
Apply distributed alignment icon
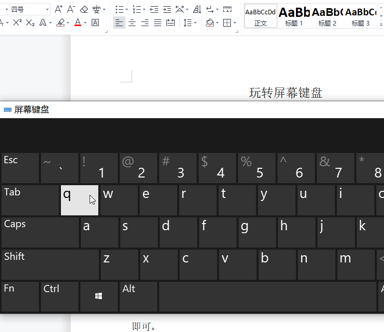(170, 23)
